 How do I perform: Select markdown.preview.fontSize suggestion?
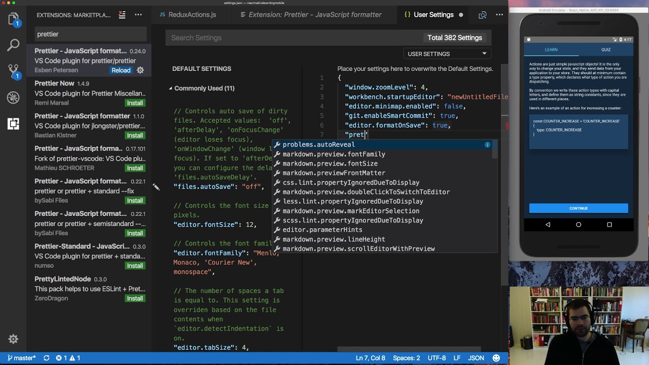pyautogui.click(x=385, y=164)
